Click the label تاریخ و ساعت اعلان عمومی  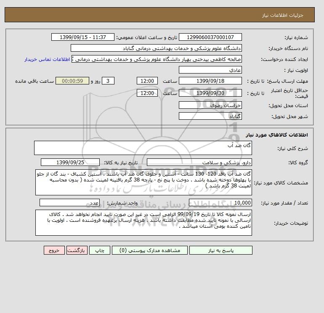point(147,37)
